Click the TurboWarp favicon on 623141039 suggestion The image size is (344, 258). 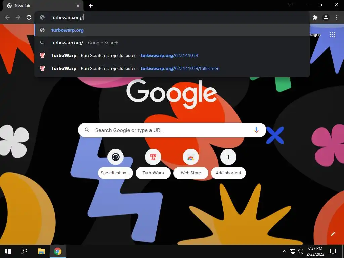pos(42,55)
